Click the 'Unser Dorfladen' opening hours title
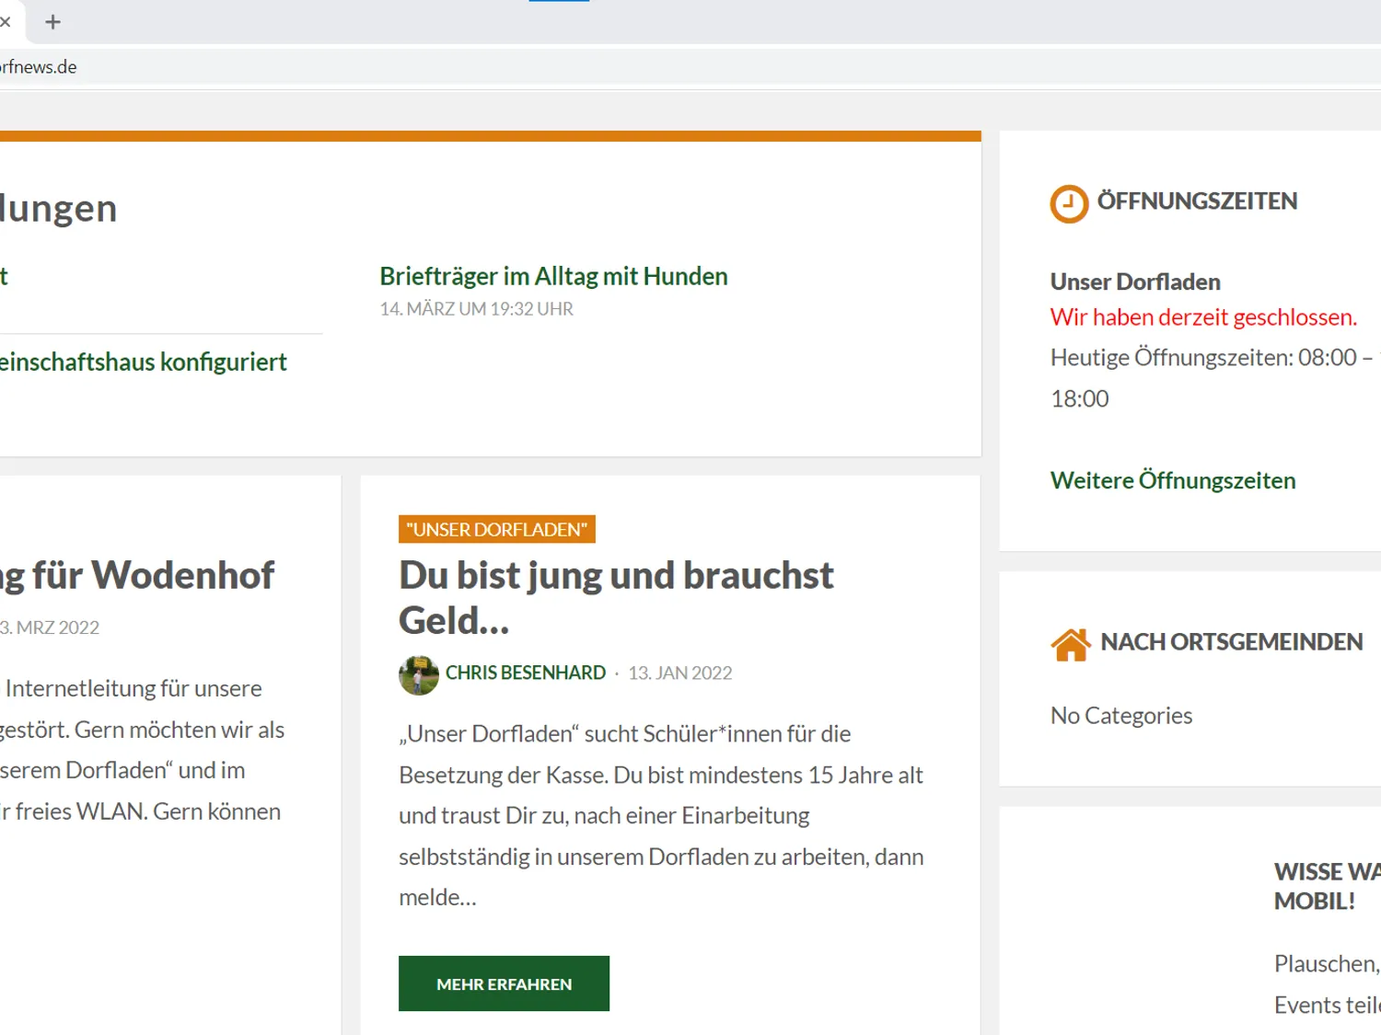Screen dimensions: 1381x1035 click(x=1135, y=282)
